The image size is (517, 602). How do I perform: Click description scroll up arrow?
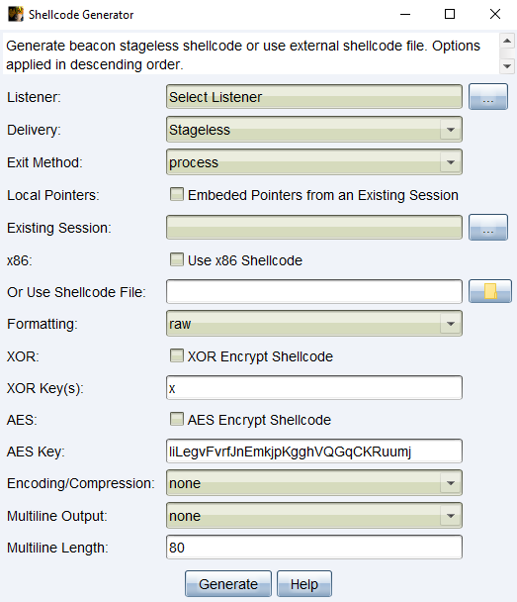(507, 41)
